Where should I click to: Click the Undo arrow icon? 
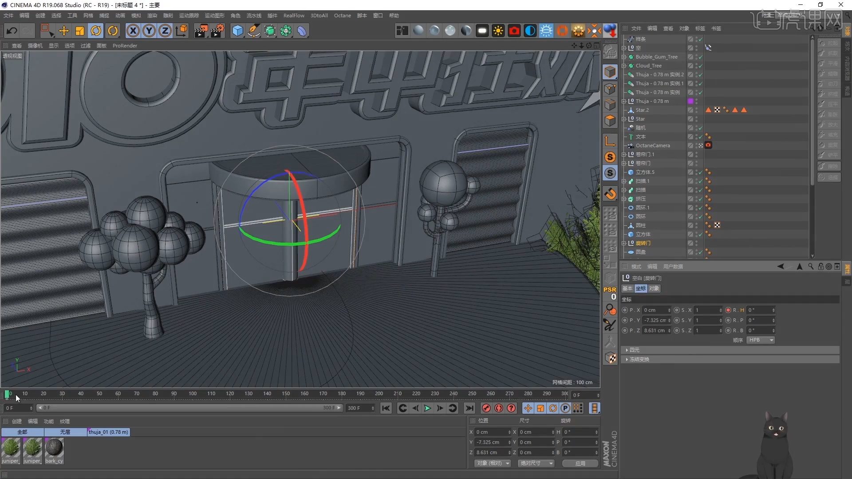12,31
